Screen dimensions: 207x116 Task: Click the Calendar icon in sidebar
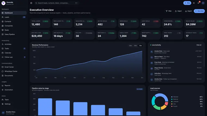tap(2, 53)
